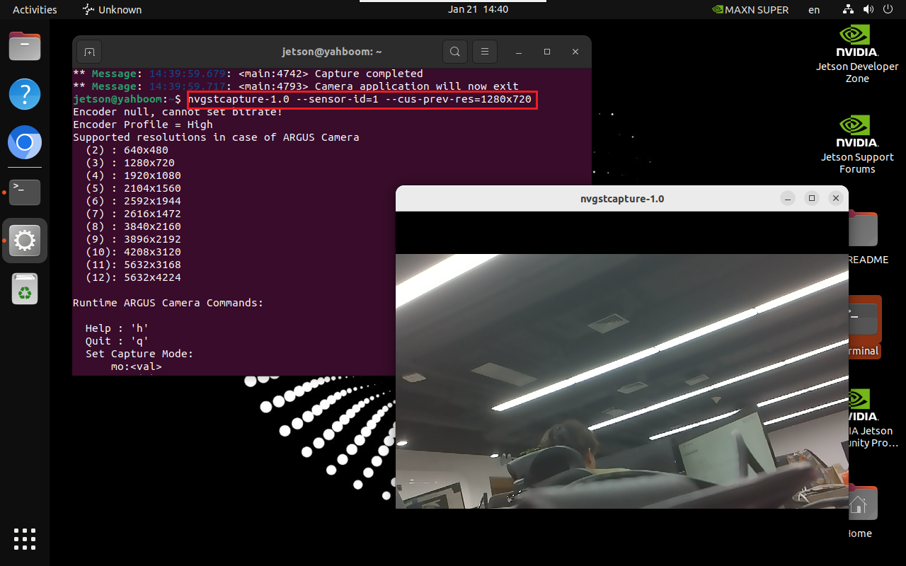Click the "Help : 'h'" line in terminal
The image size is (906, 566).
click(117, 328)
